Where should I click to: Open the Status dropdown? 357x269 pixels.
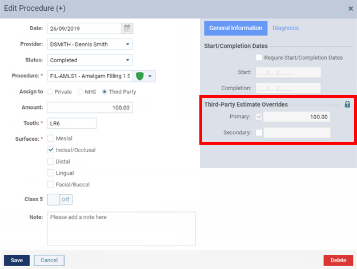127,60
